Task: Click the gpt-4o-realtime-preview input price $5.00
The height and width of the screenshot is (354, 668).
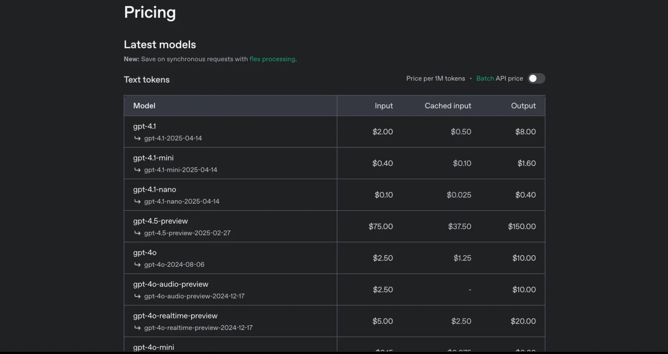Action: (x=383, y=321)
